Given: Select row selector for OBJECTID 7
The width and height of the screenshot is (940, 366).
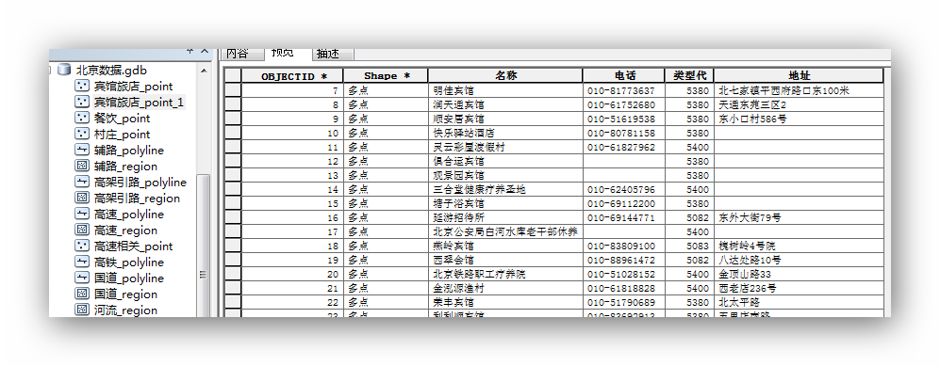Looking at the screenshot, I should click(x=233, y=91).
